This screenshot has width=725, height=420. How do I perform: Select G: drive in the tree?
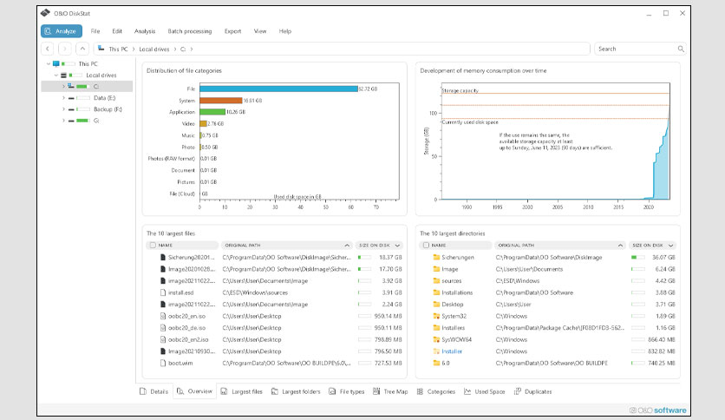[96, 121]
